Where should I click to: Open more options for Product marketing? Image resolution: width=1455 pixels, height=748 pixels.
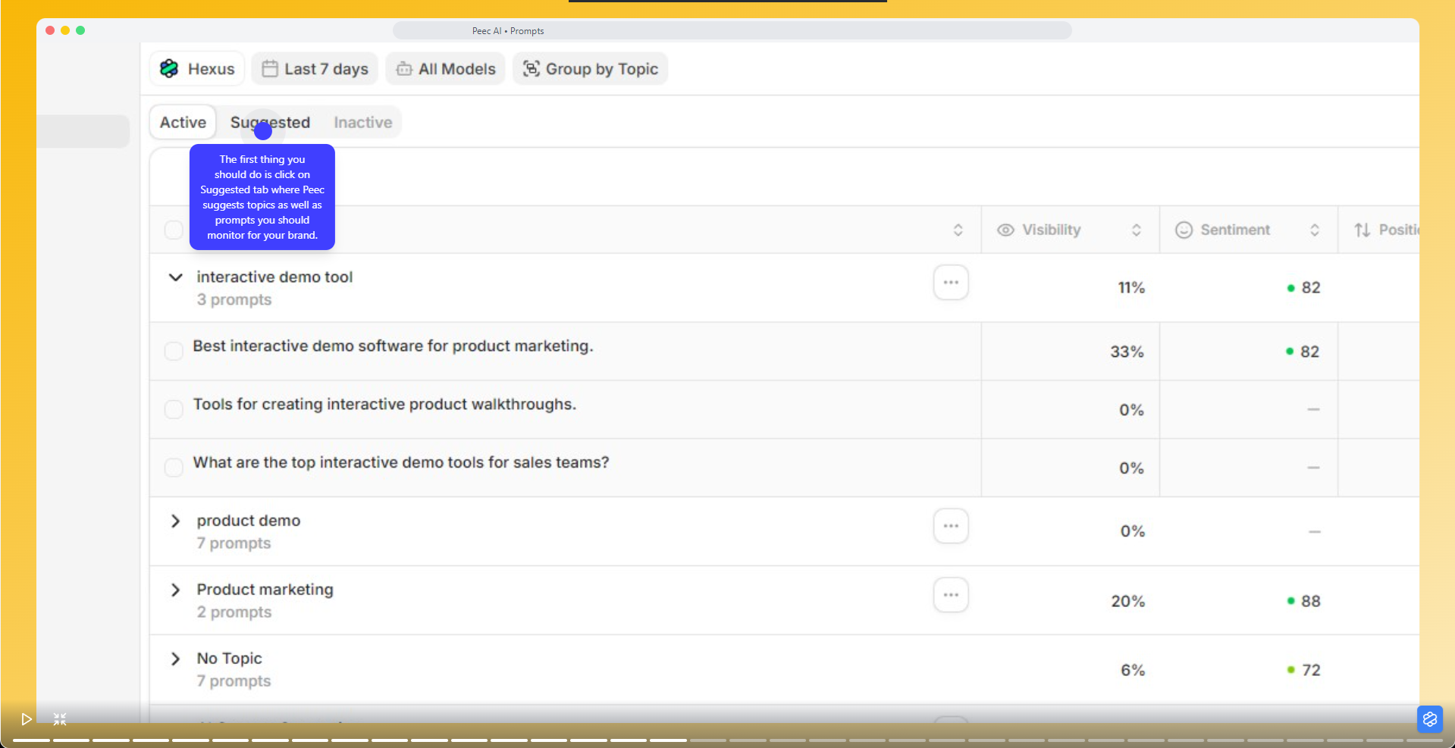pos(951,595)
